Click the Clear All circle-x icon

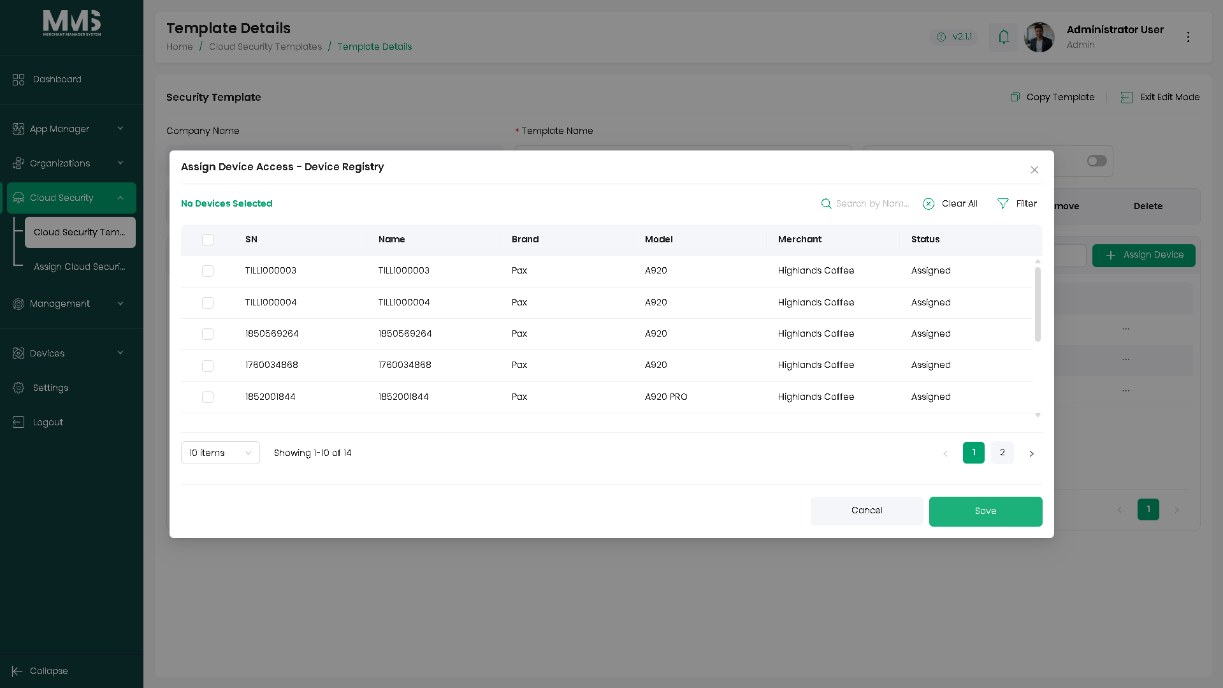[x=929, y=203]
